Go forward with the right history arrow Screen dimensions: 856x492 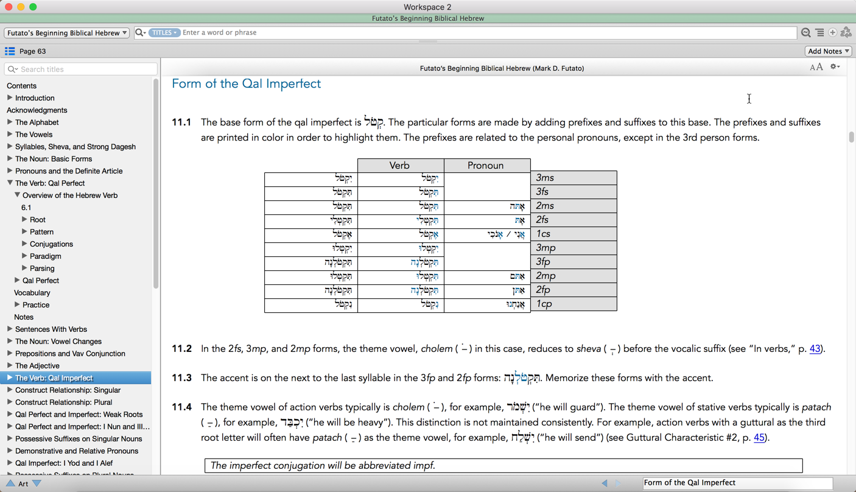(x=617, y=483)
